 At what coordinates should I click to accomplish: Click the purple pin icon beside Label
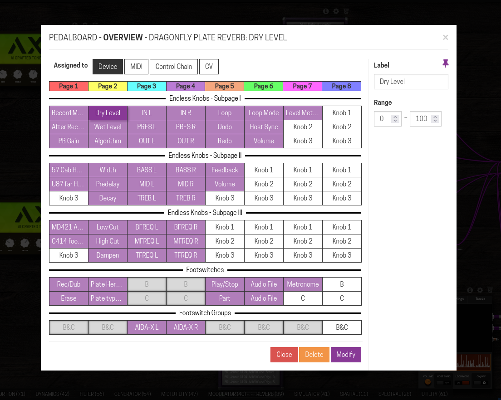445,63
